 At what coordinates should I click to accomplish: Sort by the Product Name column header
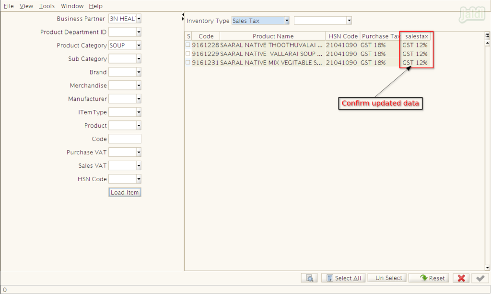click(x=273, y=36)
